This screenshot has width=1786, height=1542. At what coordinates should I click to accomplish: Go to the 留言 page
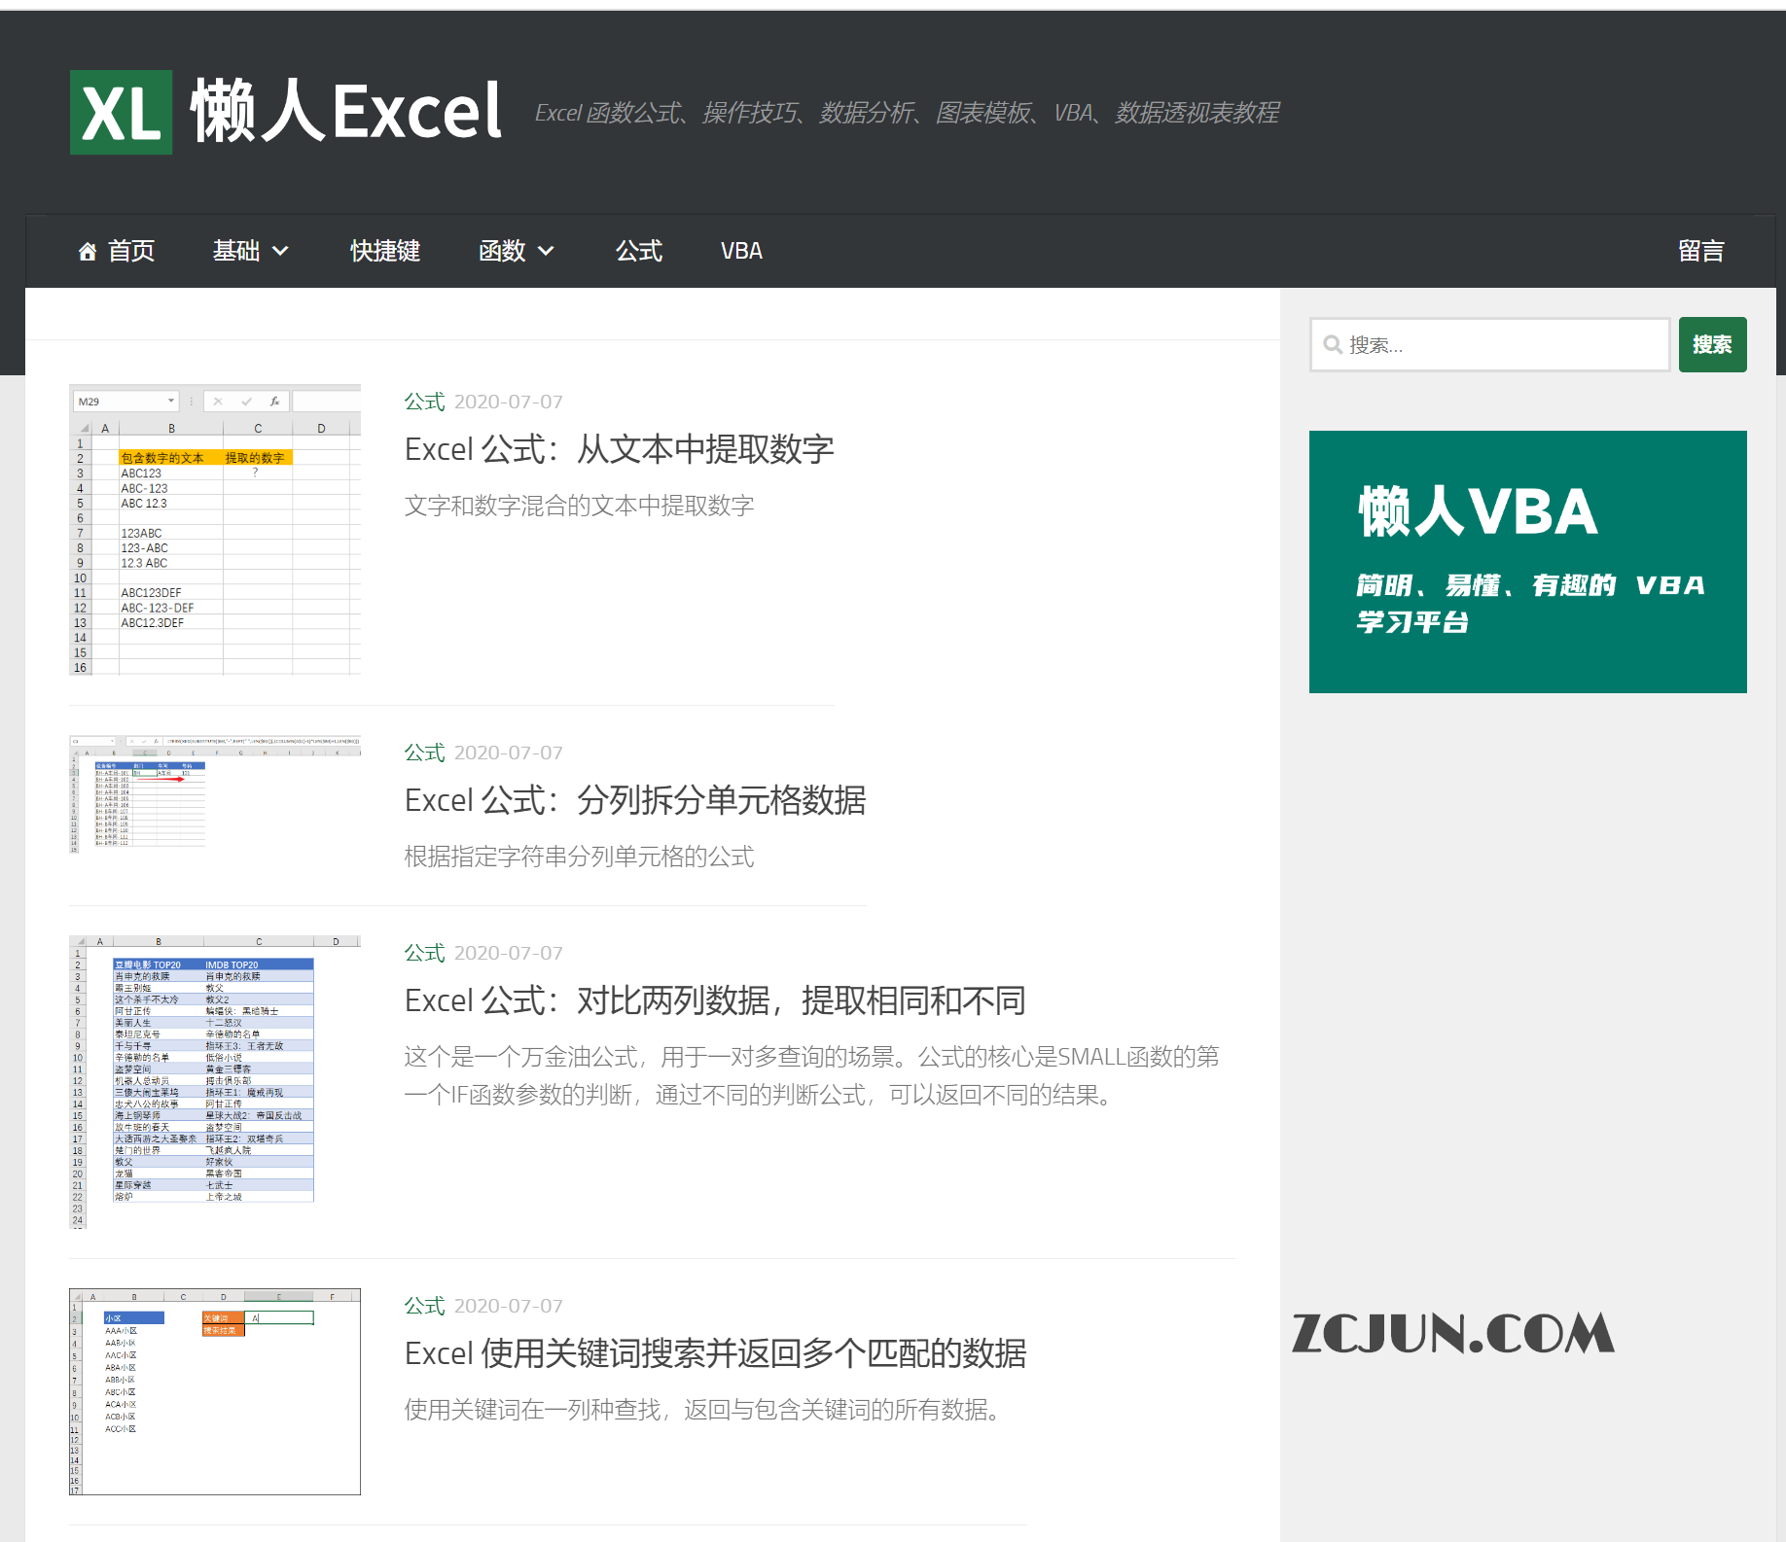click(x=1700, y=251)
